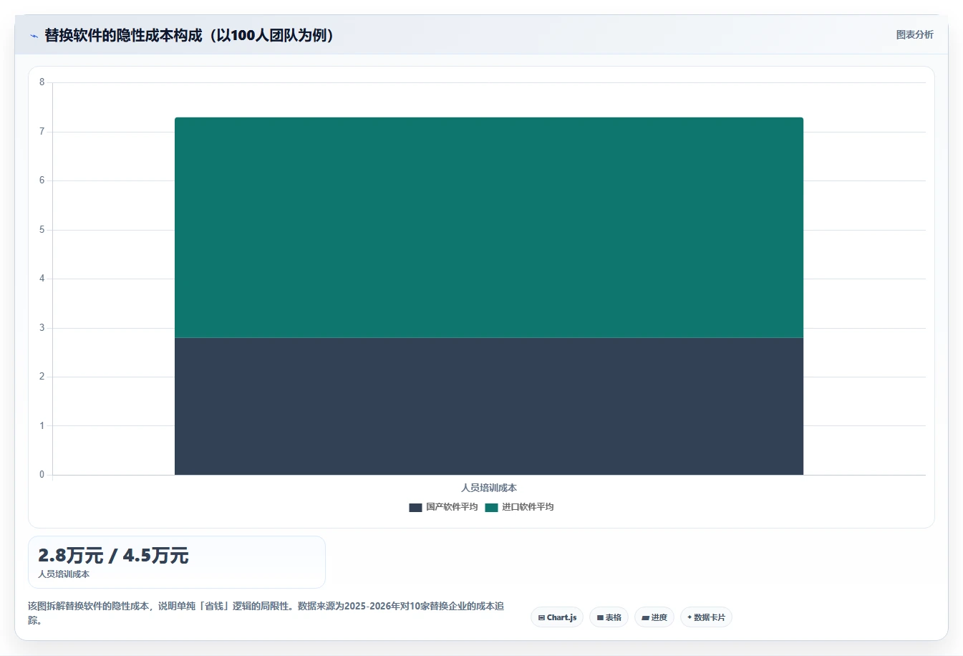Click the 人员培训成本 caption in data card

64,574
